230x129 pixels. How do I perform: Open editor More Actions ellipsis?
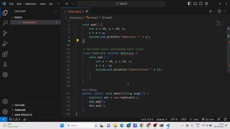tap(225, 11)
